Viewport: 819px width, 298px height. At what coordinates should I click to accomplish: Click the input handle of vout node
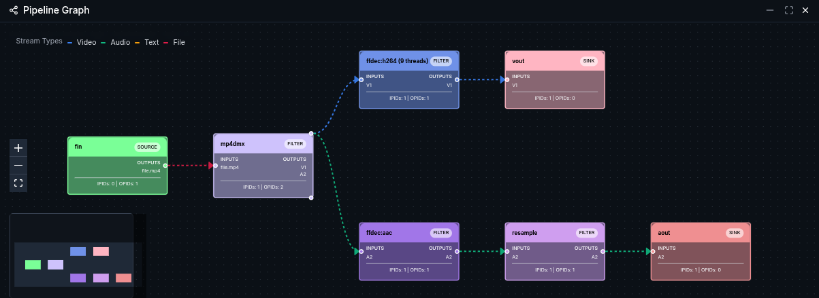[507, 79]
